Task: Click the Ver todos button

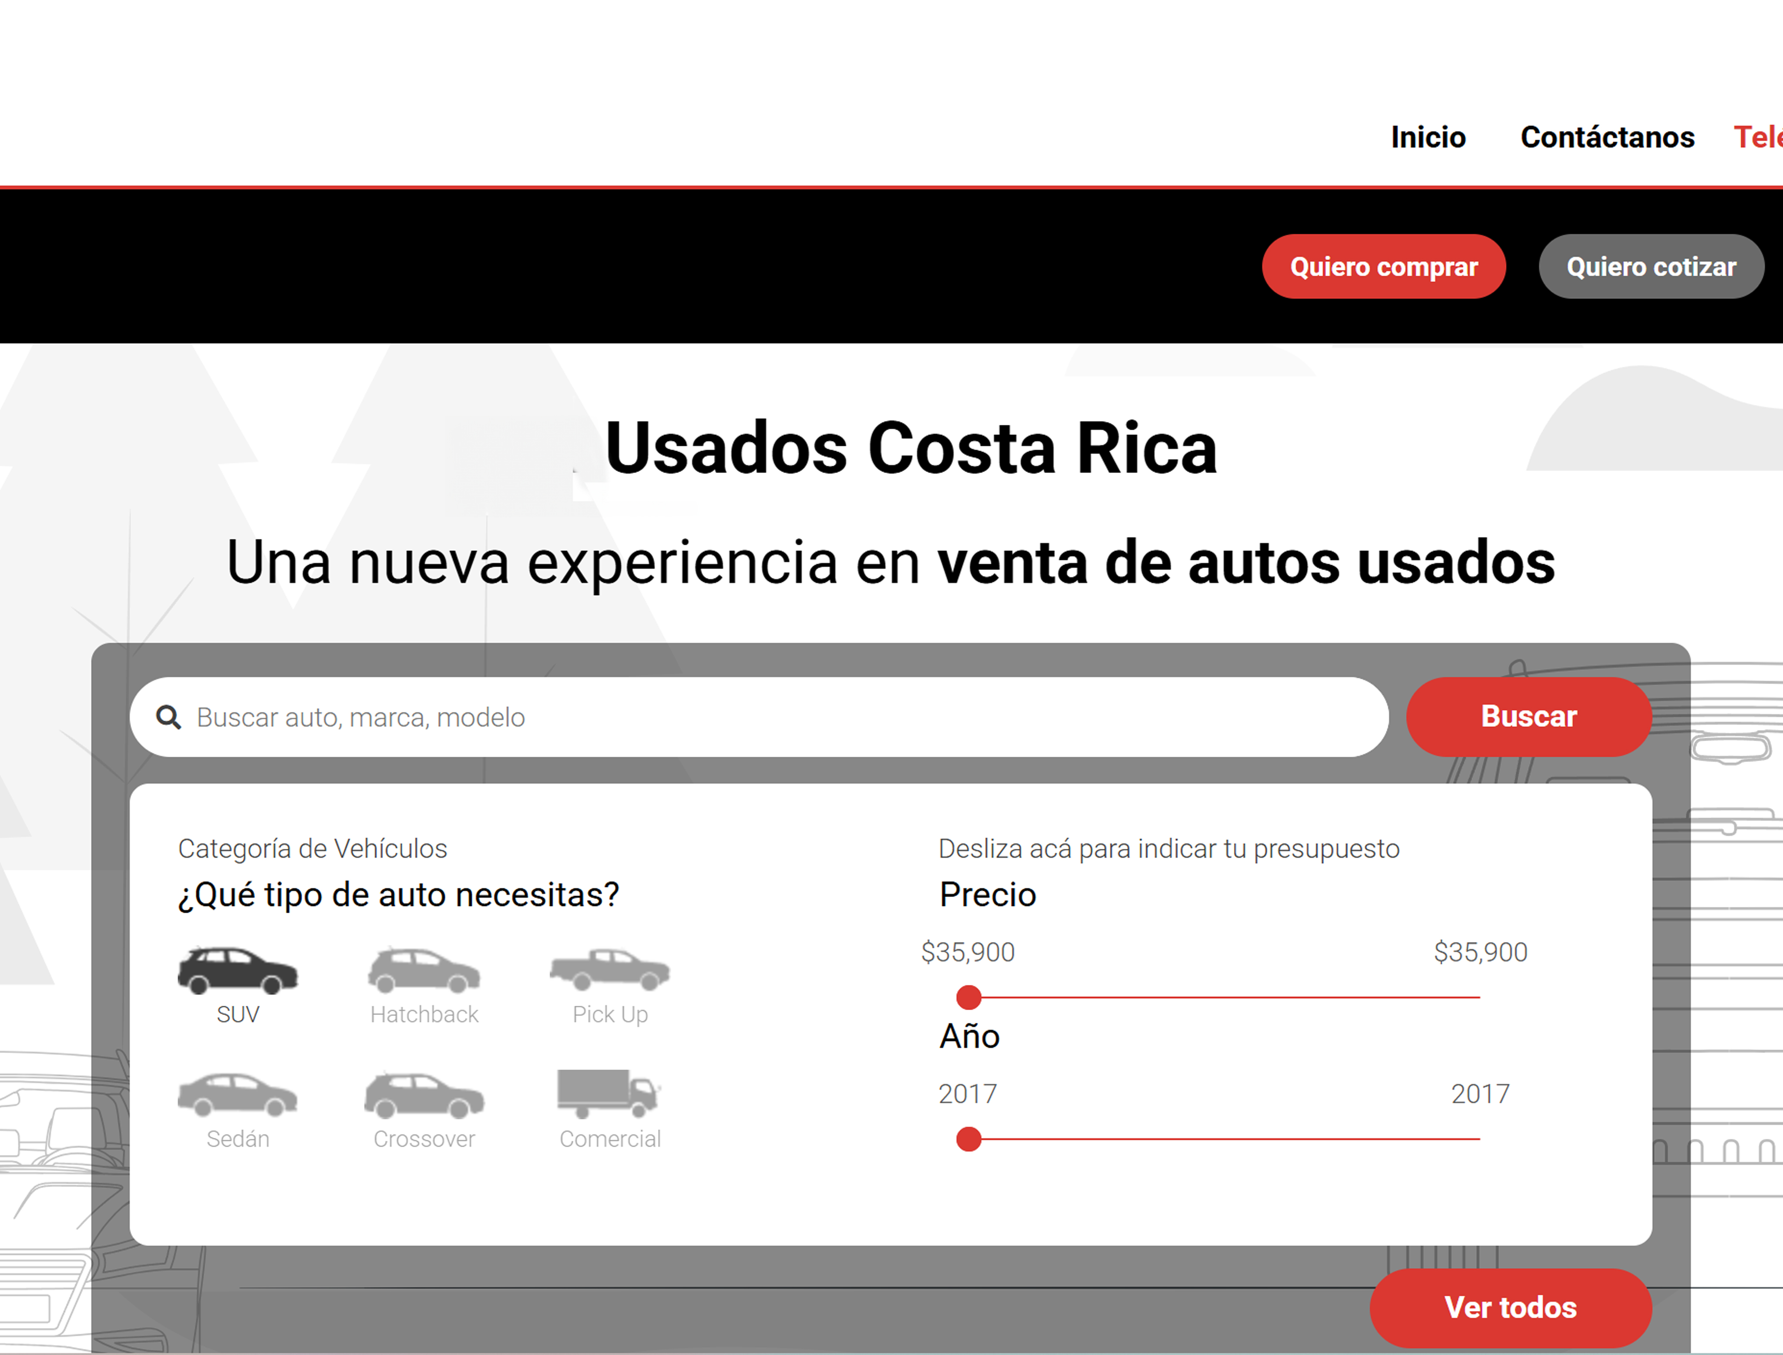Action: [x=1511, y=1308]
